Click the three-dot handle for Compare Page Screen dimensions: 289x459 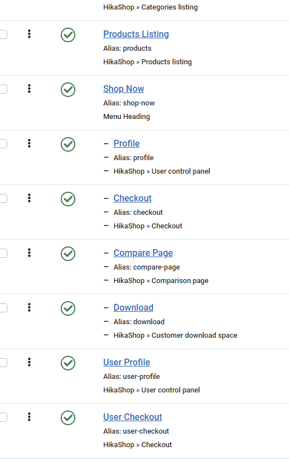(x=29, y=253)
